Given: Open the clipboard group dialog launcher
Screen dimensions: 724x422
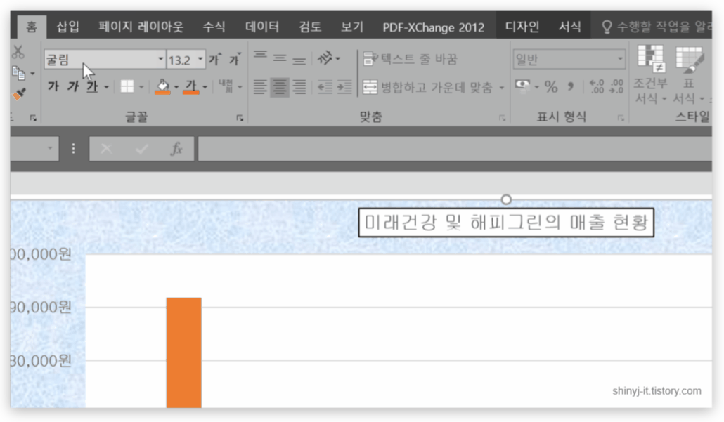Looking at the screenshot, I should [x=33, y=118].
